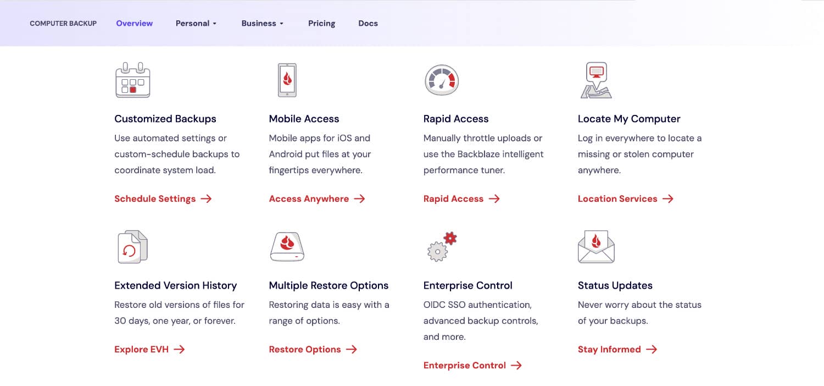Open the Overview tab

pos(135,23)
